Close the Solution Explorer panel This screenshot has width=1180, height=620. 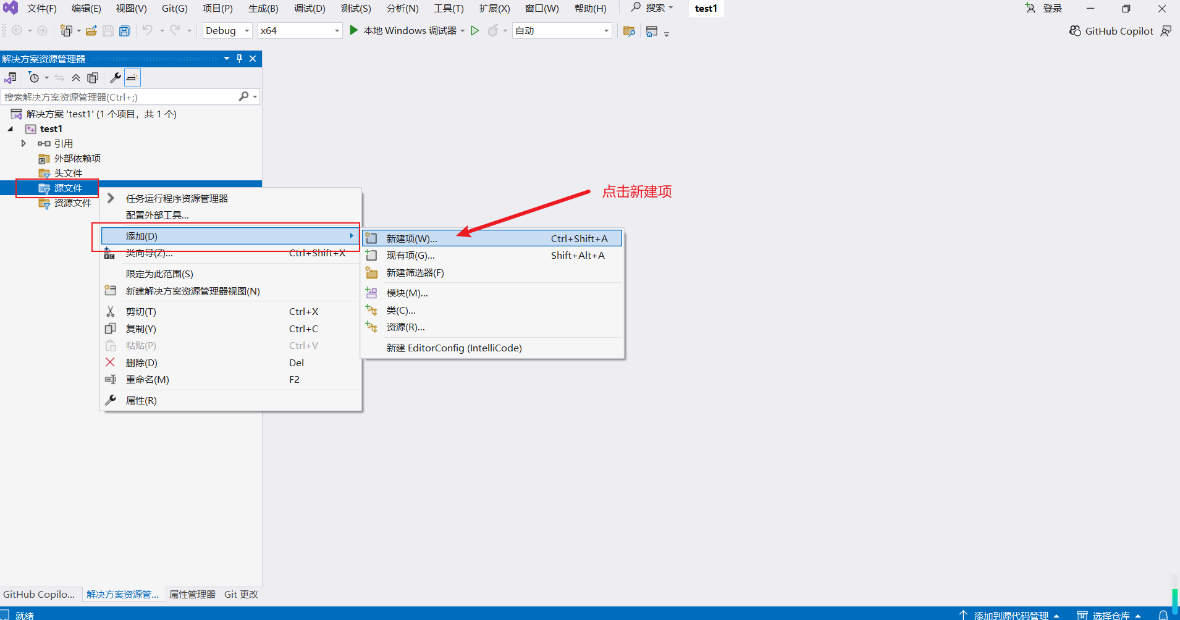253,59
